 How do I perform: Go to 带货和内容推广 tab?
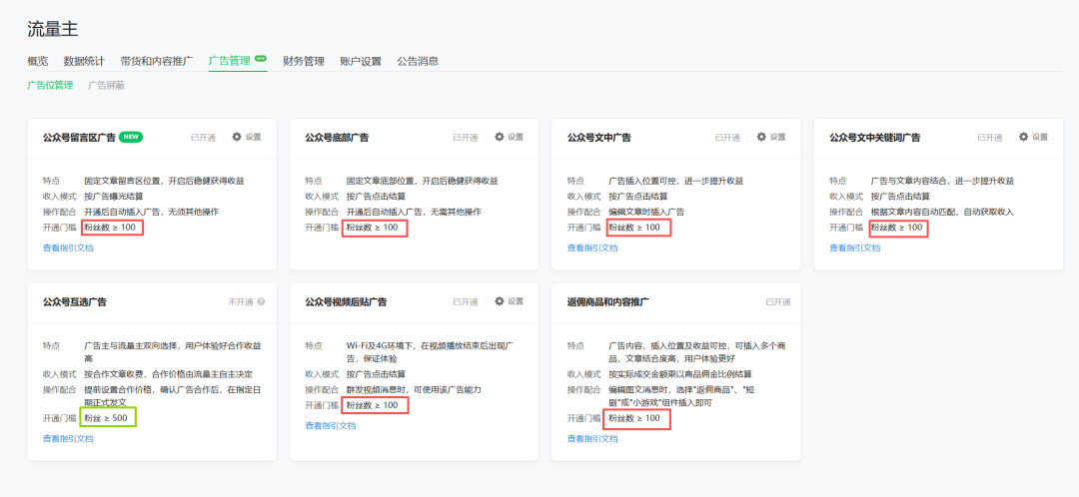point(157,61)
